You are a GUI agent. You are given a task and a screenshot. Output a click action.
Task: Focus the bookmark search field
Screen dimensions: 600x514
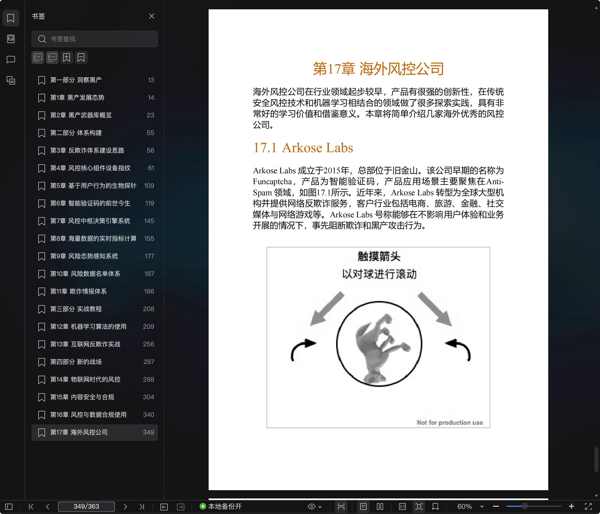(95, 39)
